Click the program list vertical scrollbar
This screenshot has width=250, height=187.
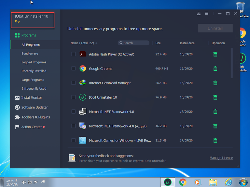(x=231, y=63)
